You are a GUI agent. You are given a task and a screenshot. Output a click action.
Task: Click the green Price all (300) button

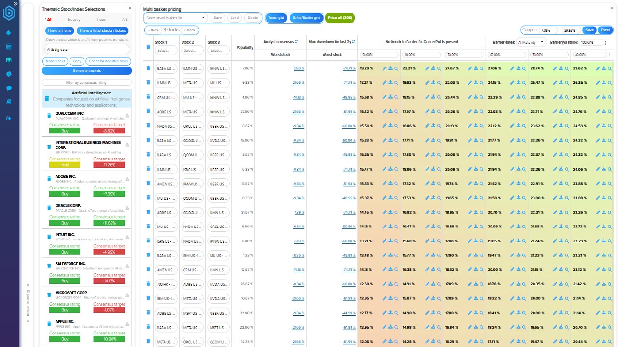(340, 18)
